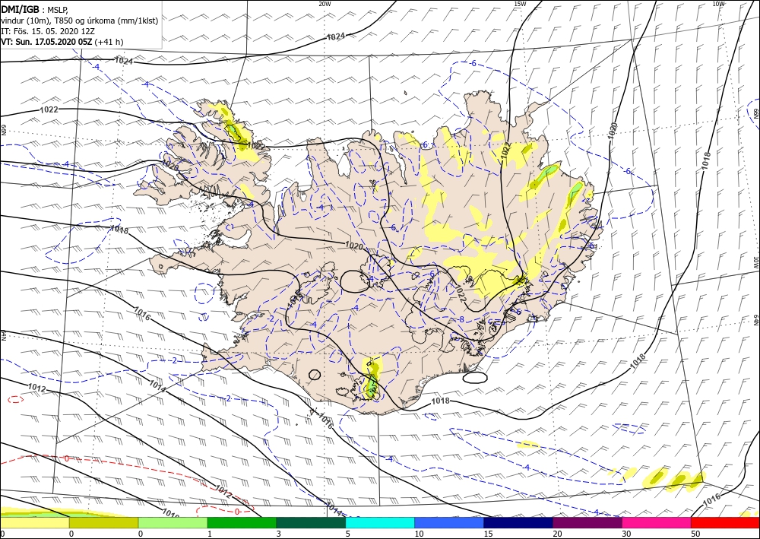Select the dark teal 3 mm legend swatch
The image size is (760, 539).
pyautogui.click(x=311, y=523)
